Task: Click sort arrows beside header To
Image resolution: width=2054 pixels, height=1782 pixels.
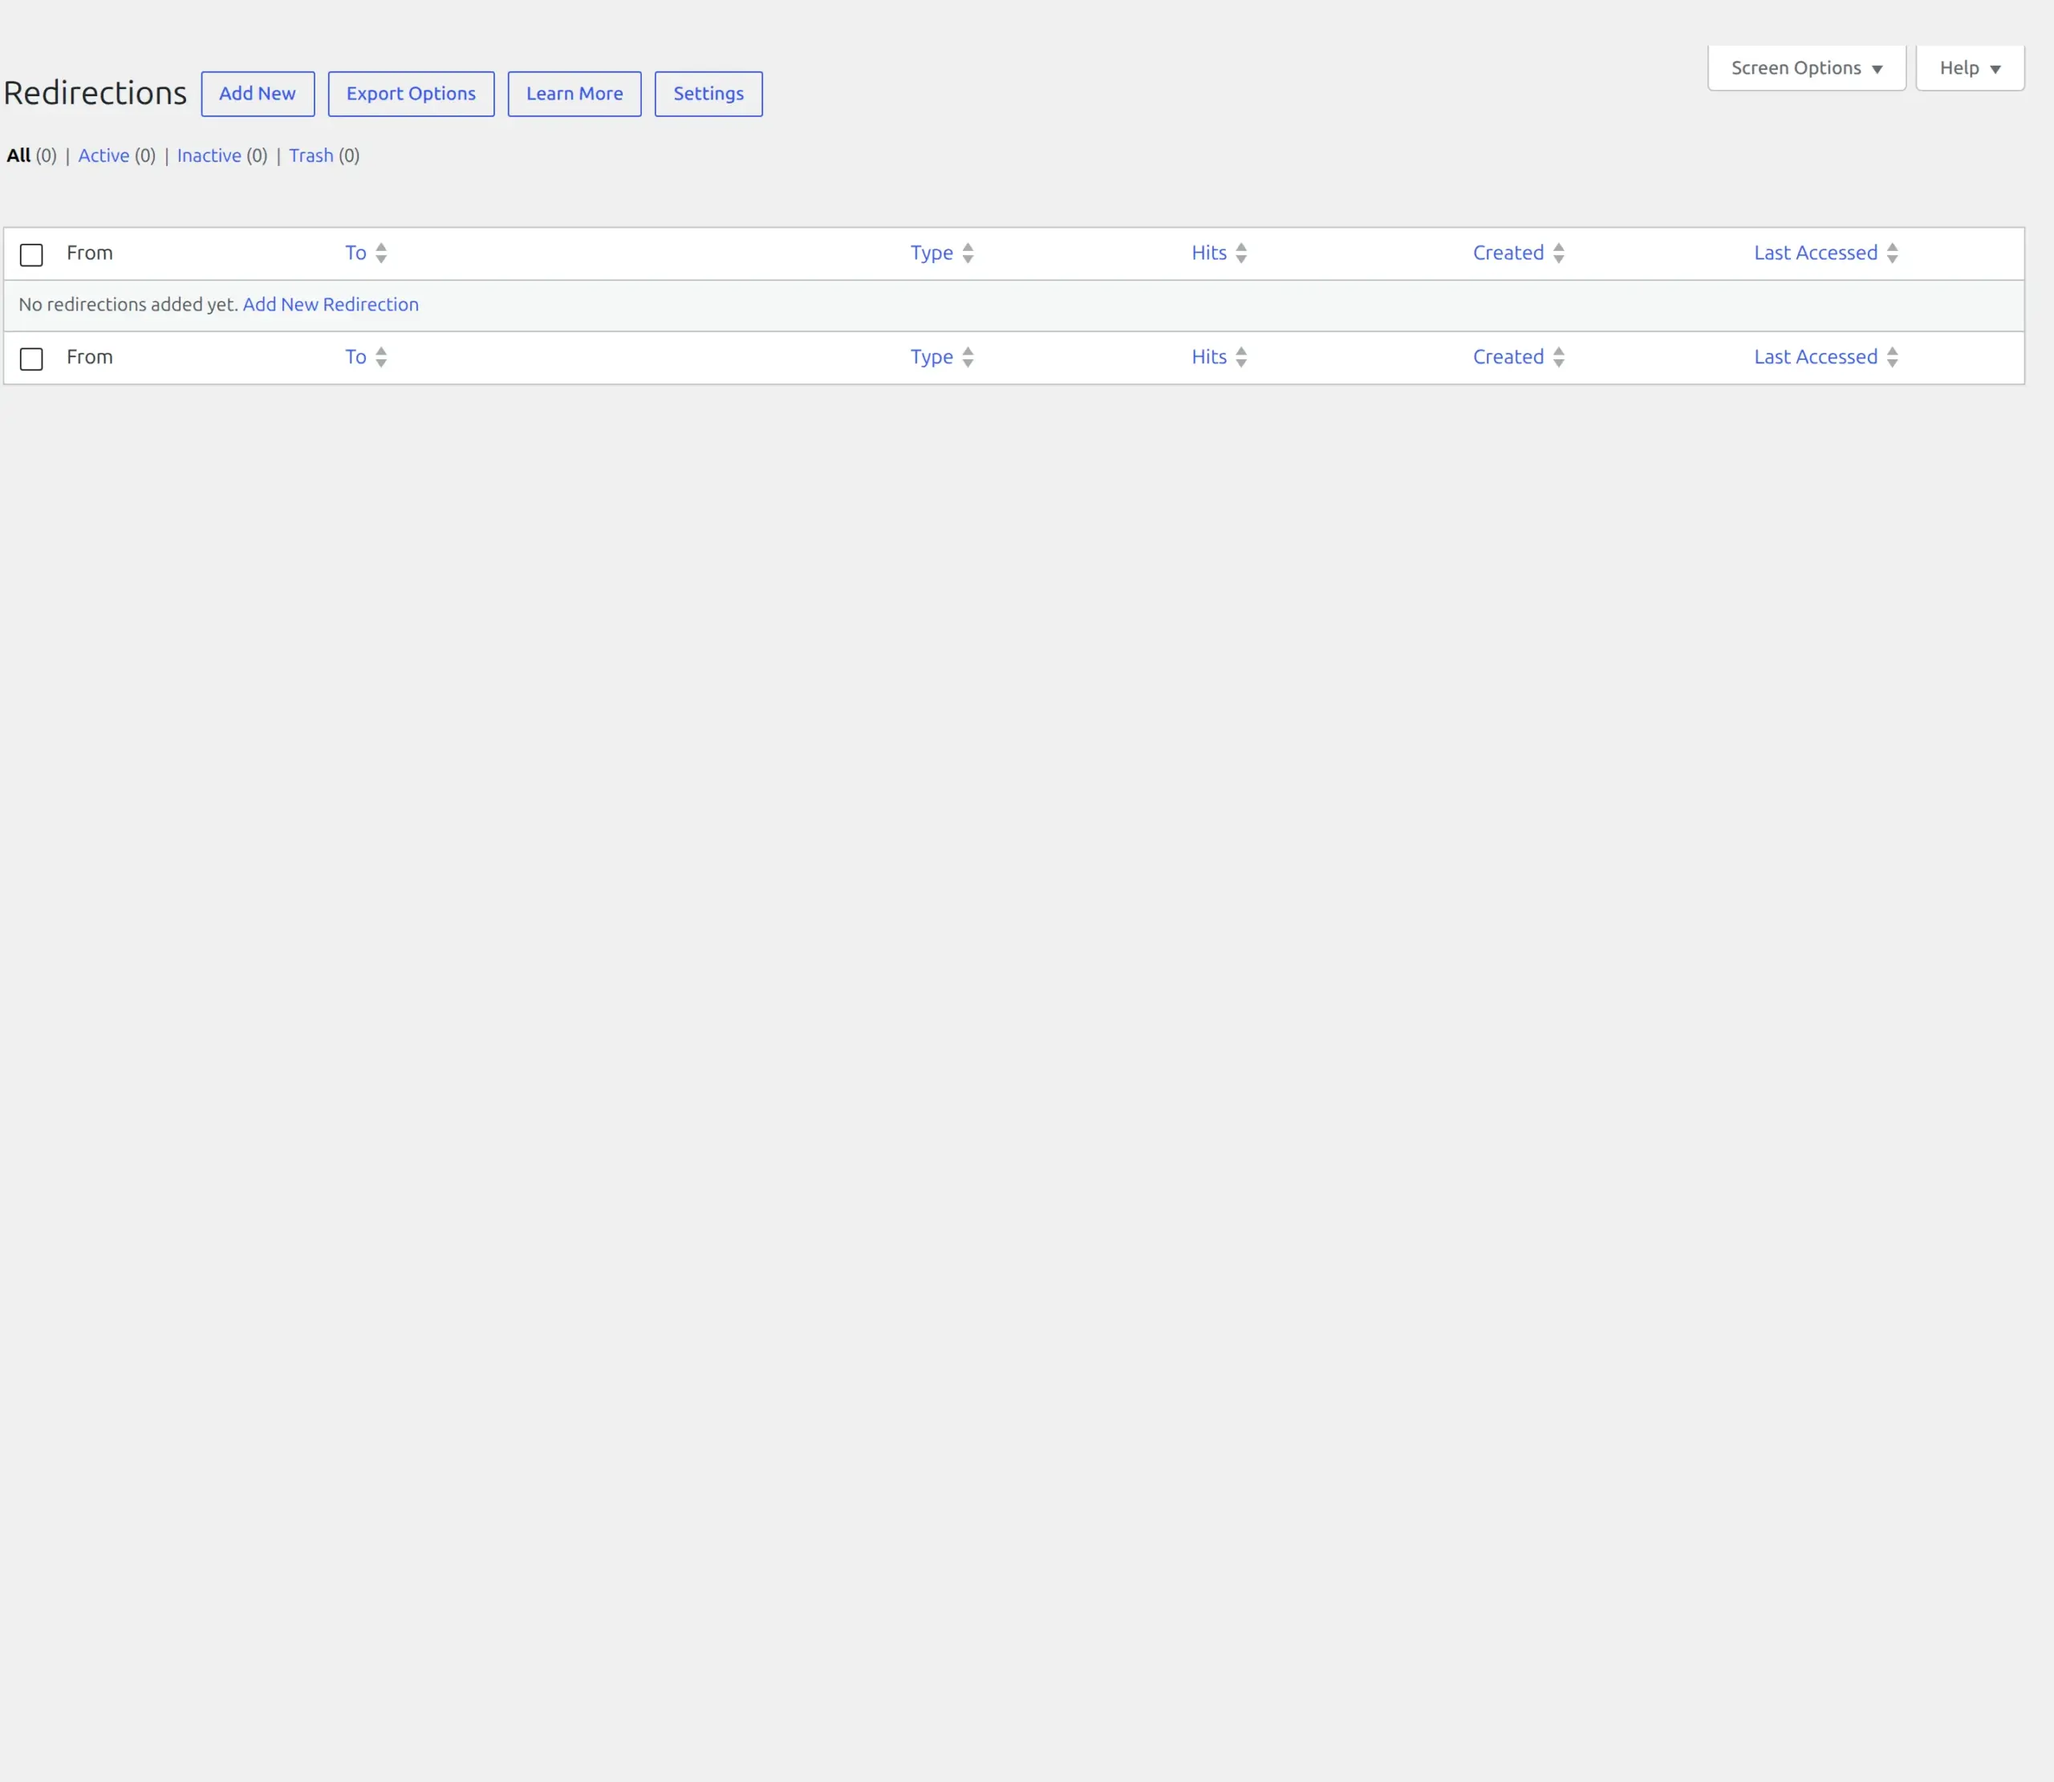Action: (x=381, y=253)
